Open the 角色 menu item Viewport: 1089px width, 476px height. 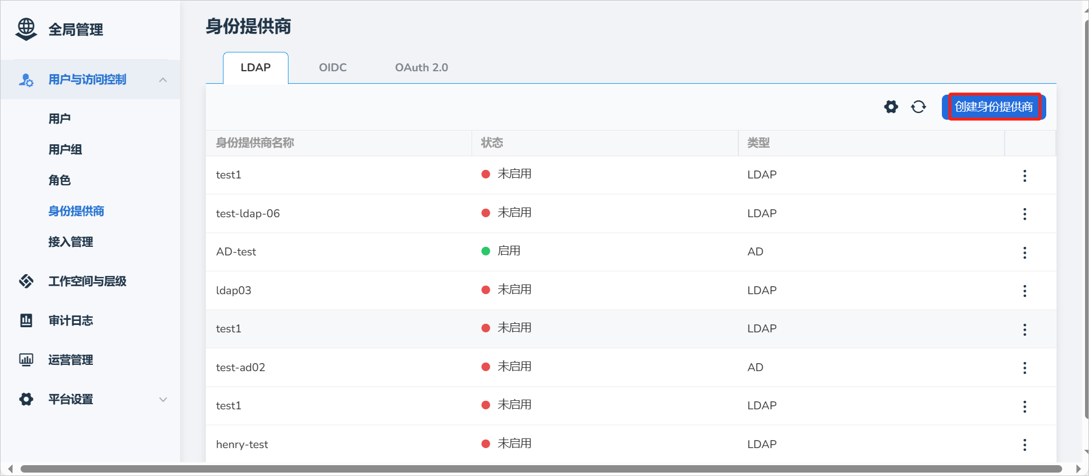pos(59,180)
